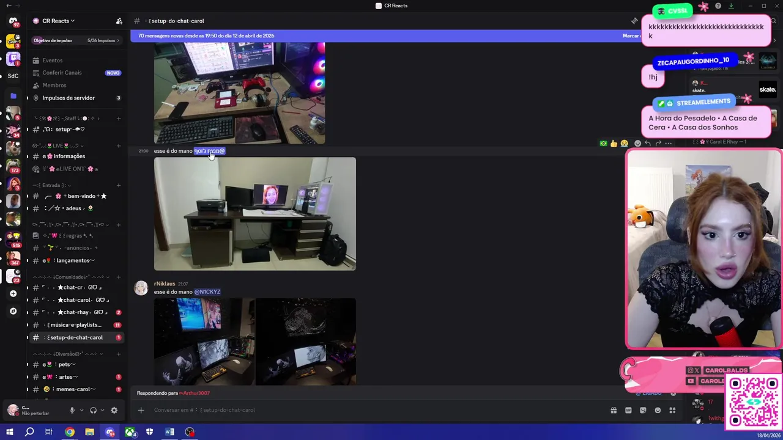Open Conferir Canais in server menu
Viewport: 783px width, 440px height.
coord(76,73)
